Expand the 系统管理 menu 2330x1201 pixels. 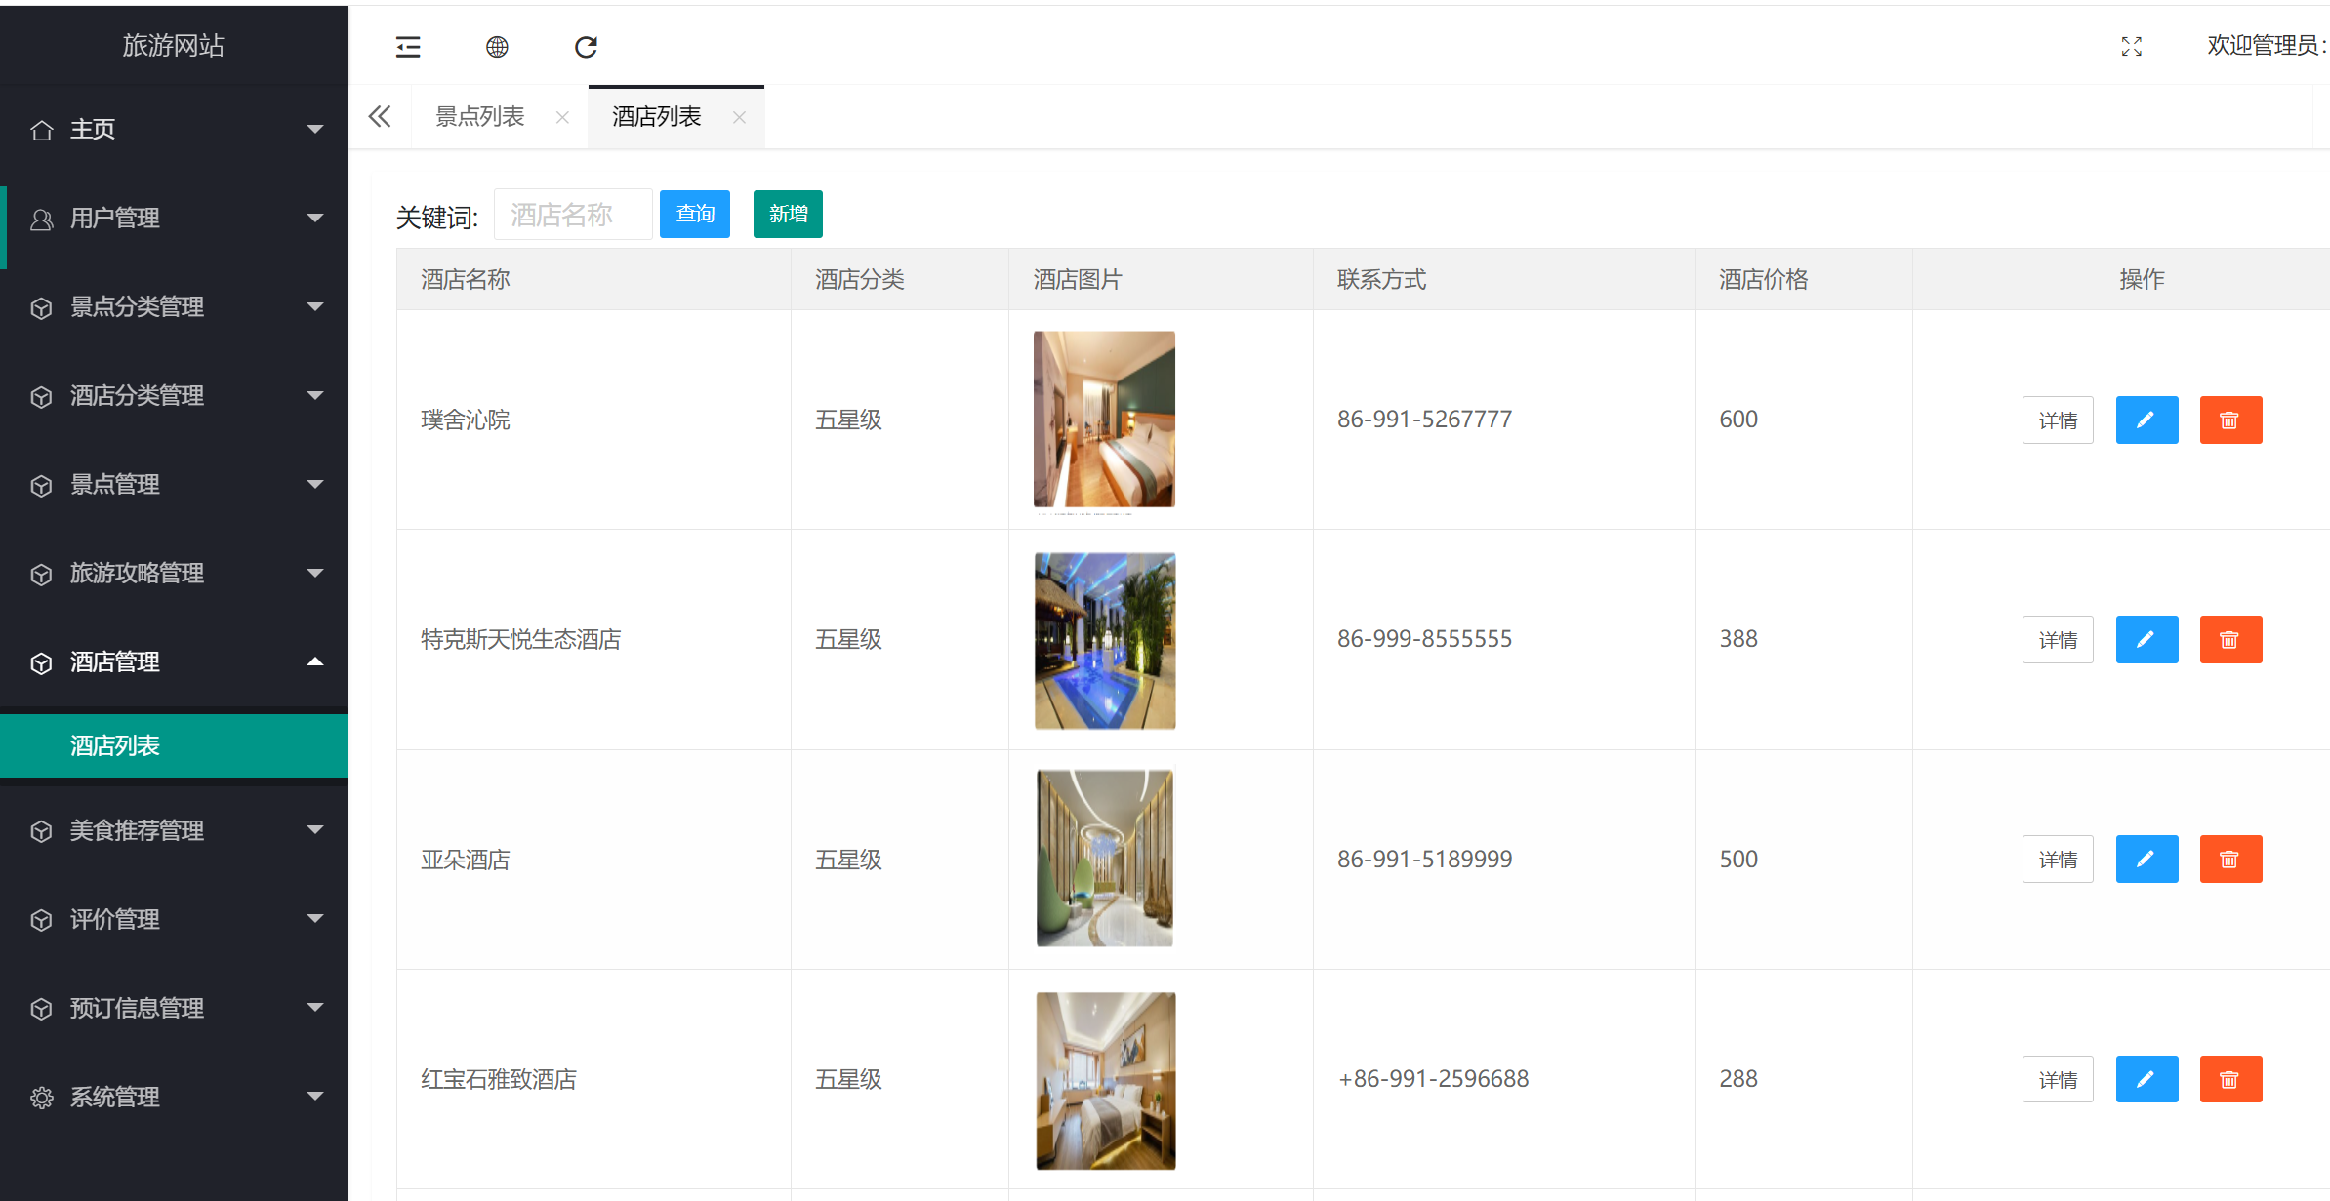click(174, 1097)
